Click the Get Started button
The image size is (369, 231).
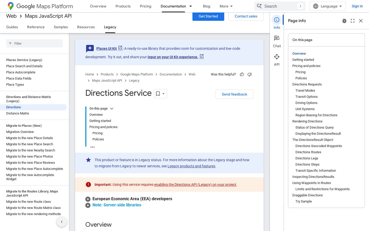[x=208, y=16]
